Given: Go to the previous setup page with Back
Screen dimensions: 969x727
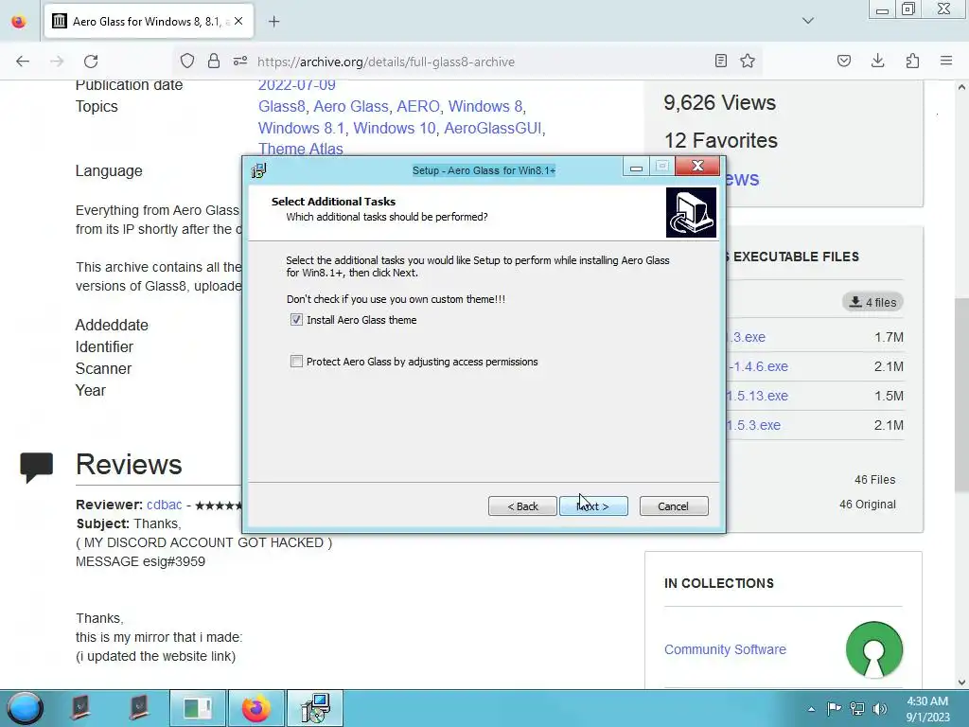Looking at the screenshot, I should pyautogui.click(x=522, y=506).
